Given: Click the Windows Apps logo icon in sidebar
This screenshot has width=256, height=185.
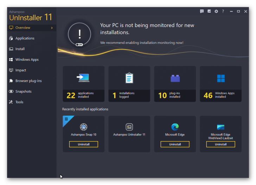Looking at the screenshot, I should 11,59.
